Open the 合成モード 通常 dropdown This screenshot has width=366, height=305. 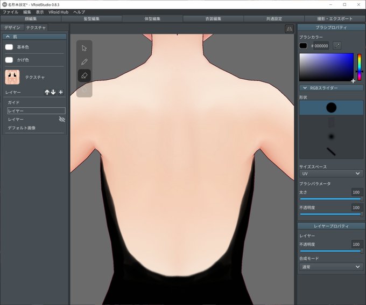[331, 267]
